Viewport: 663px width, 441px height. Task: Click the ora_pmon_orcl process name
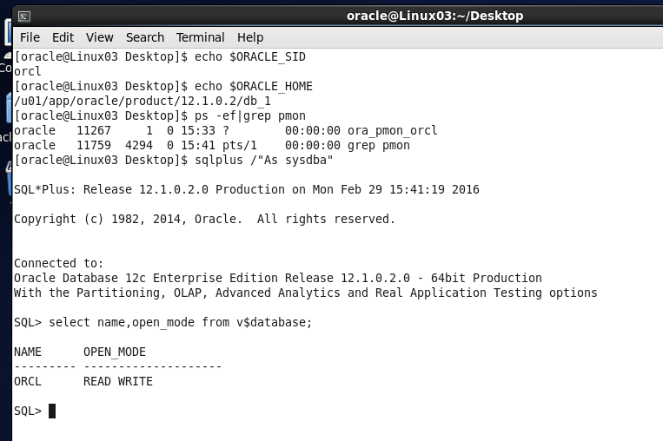click(x=393, y=130)
